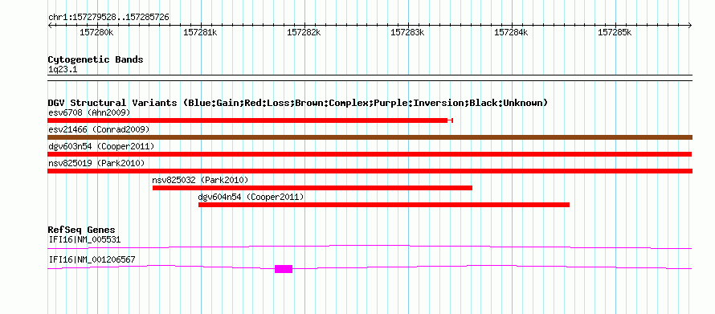Click the IFI16|NM_001206567 gene label

92,259
